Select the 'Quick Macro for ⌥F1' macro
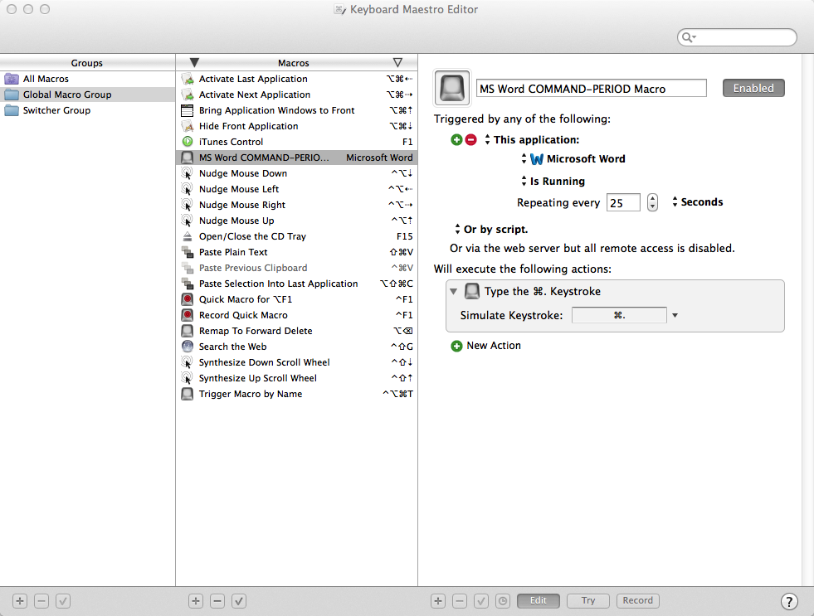This screenshot has width=814, height=616. 296,299
